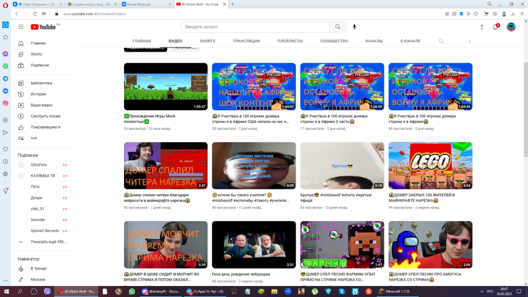The height and width of the screenshot is (297, 528).
Task: Open the ФАРМИМ ОПЫТ song video thumbnail
Action: pos(342,245)
